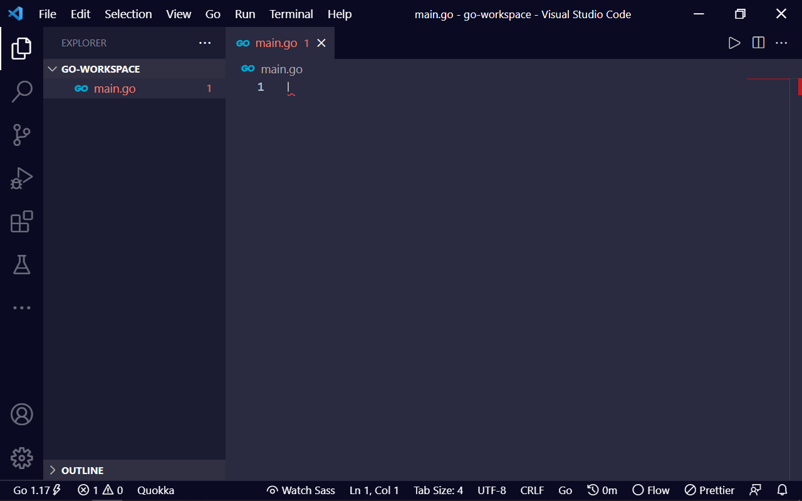Open the Search view in activity bar
The height and width of the screenshot is (501, 802).
22,91
